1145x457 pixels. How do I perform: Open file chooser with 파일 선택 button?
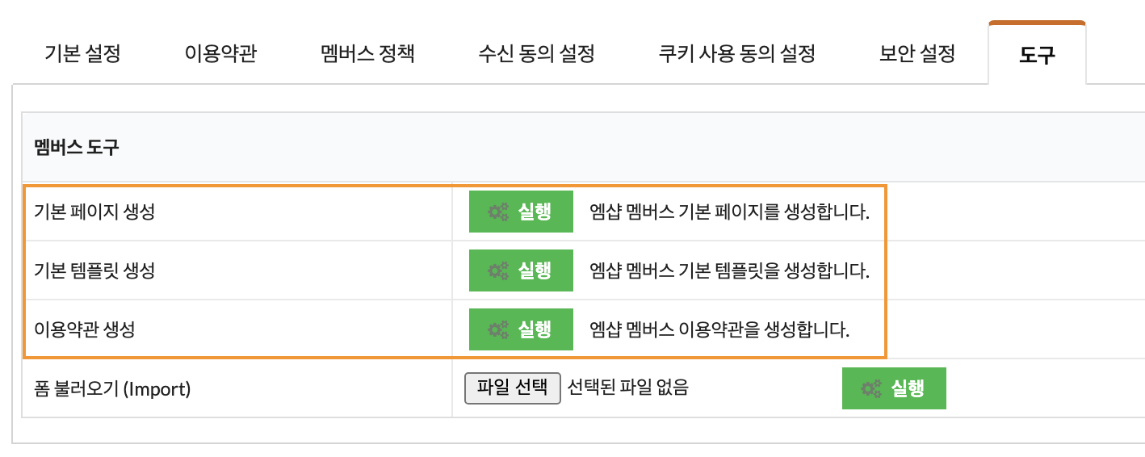point(513,388)
